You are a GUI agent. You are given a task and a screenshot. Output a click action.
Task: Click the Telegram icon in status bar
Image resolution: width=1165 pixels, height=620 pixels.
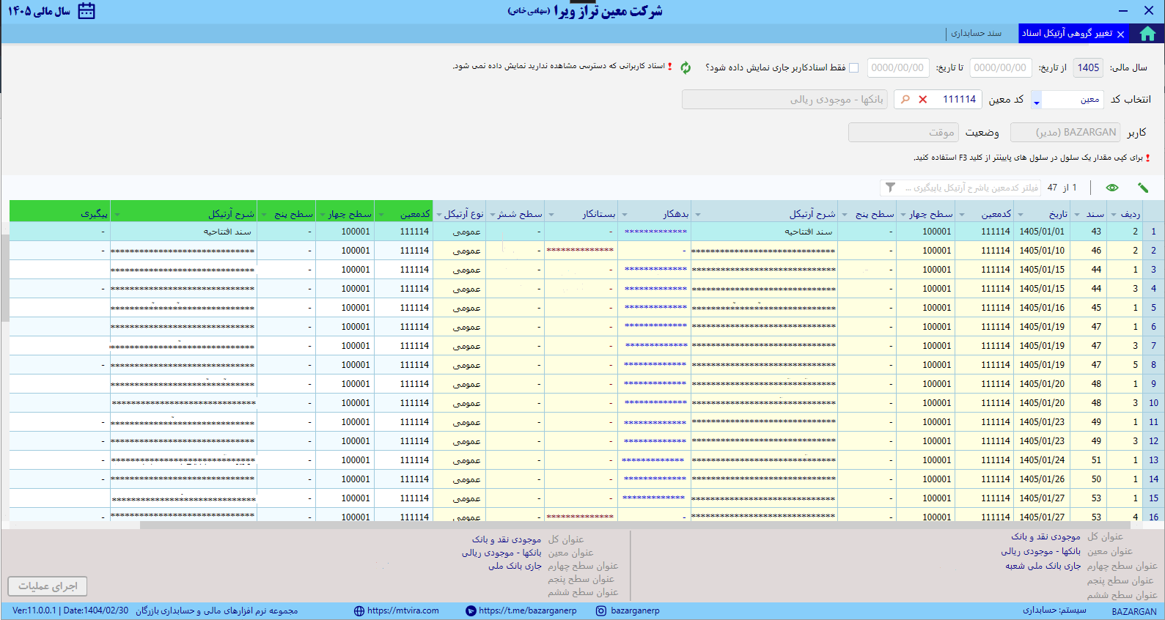(x=471, y=610)
